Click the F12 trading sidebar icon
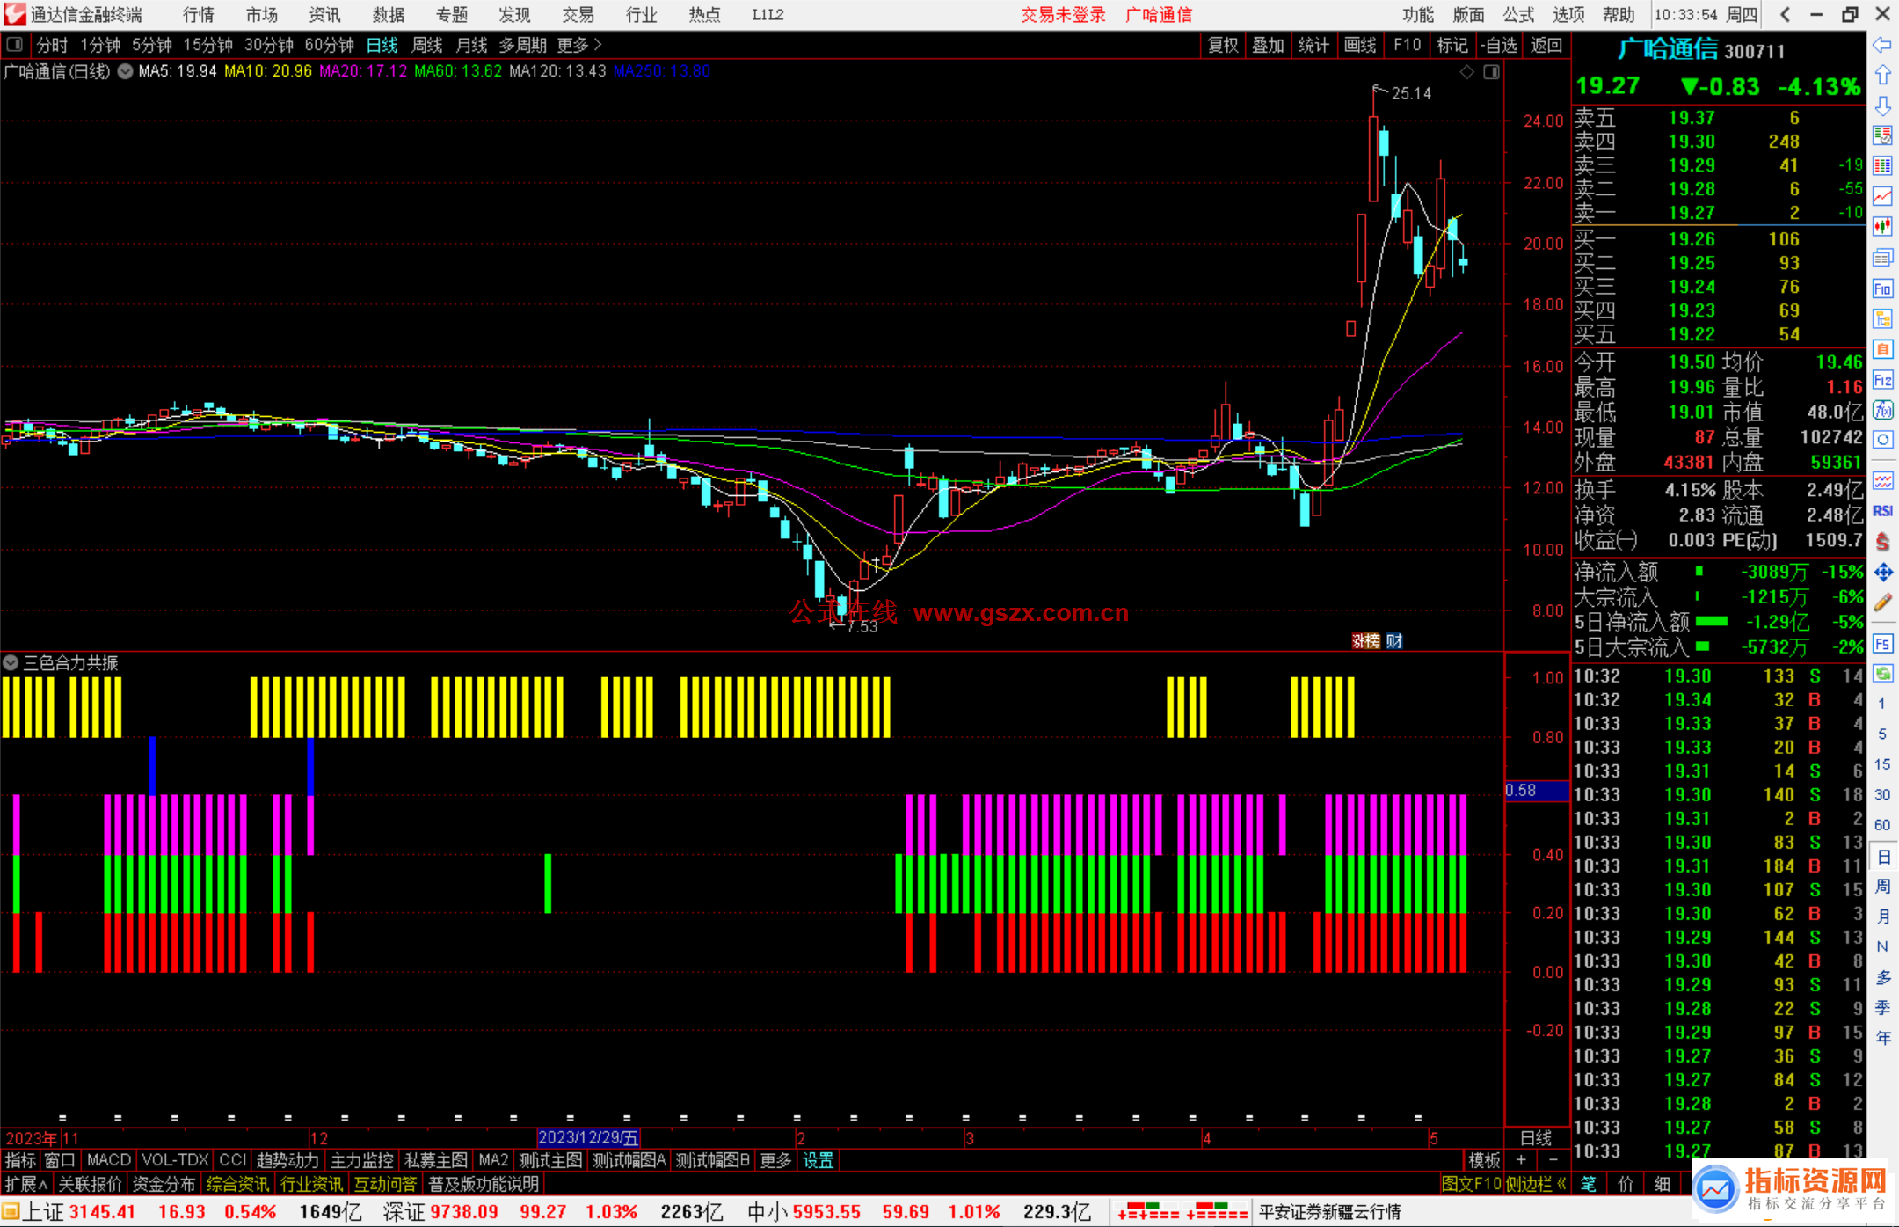The width and height of the screenshot is (1899, 1227). tap(1882, 380)
